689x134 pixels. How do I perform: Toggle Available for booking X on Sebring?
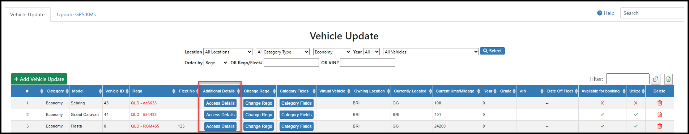coord(602,103)
